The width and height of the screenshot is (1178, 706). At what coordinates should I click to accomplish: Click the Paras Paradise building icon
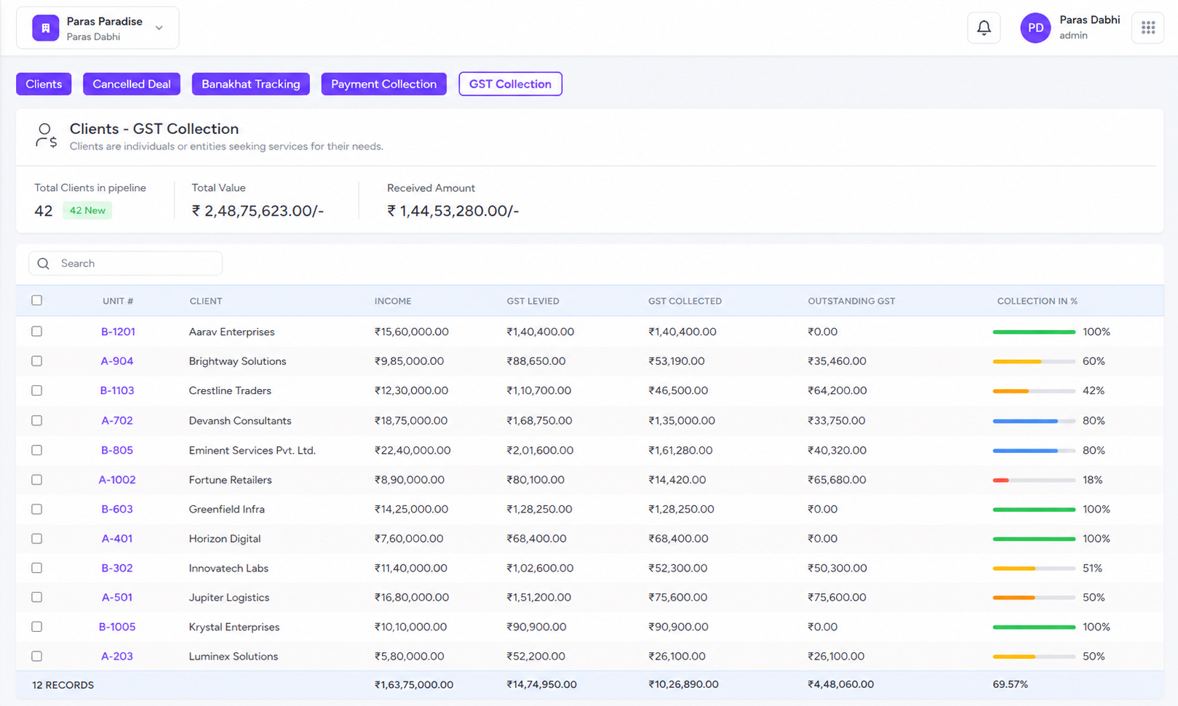(45, 28)
